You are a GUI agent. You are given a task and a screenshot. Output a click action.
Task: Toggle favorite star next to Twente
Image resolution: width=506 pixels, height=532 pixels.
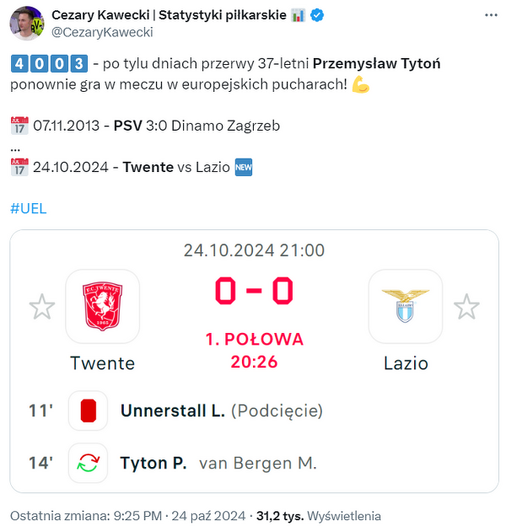[42, 307]
